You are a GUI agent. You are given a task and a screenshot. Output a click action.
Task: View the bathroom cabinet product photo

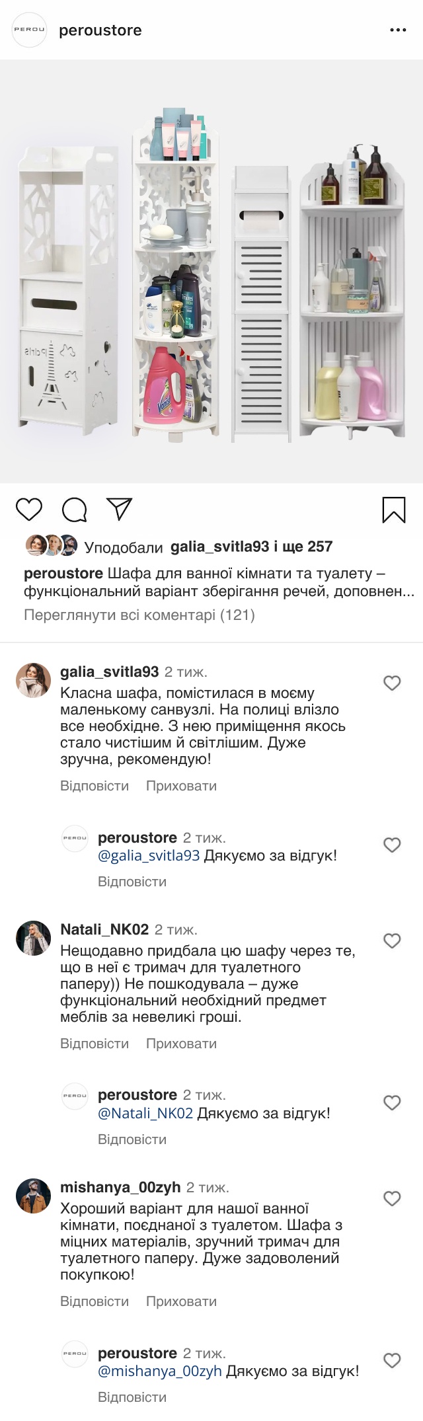[x=211, y=271]
